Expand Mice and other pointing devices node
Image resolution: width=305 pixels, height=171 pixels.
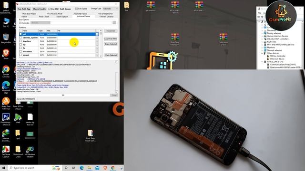(262, 45)
